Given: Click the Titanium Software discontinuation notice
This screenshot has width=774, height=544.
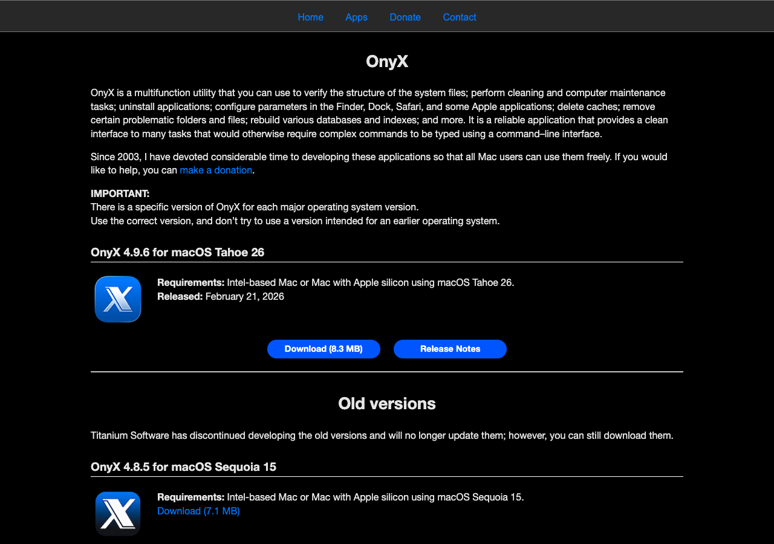Looking at the screenshot, I should pos(382,435).
